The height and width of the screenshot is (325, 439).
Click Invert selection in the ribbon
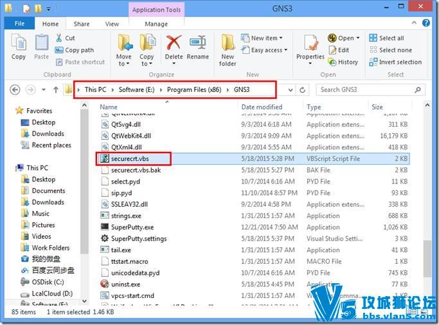click(x=395, y=62)
